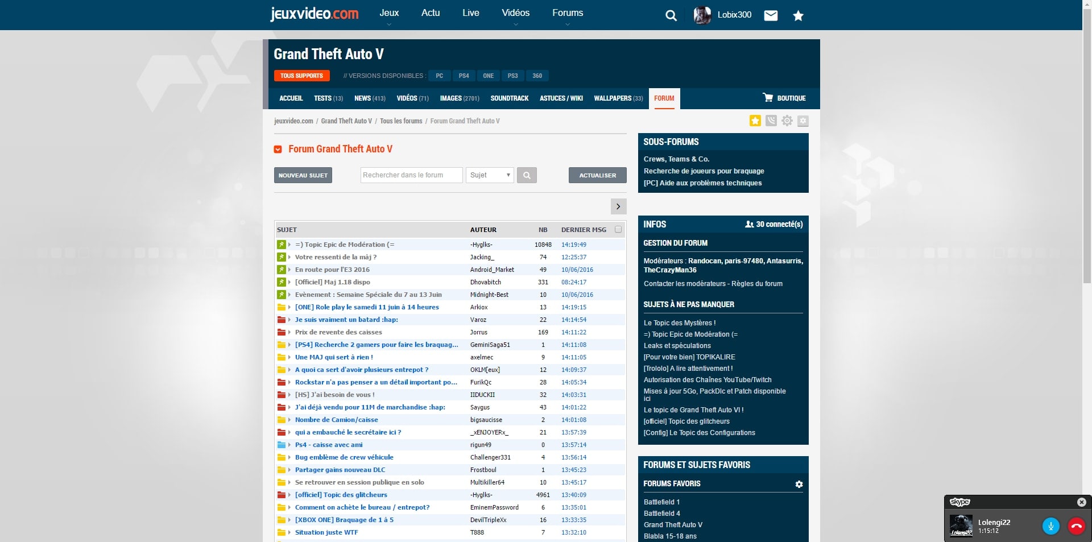Open the Soundtrack tab

[510, 98]
